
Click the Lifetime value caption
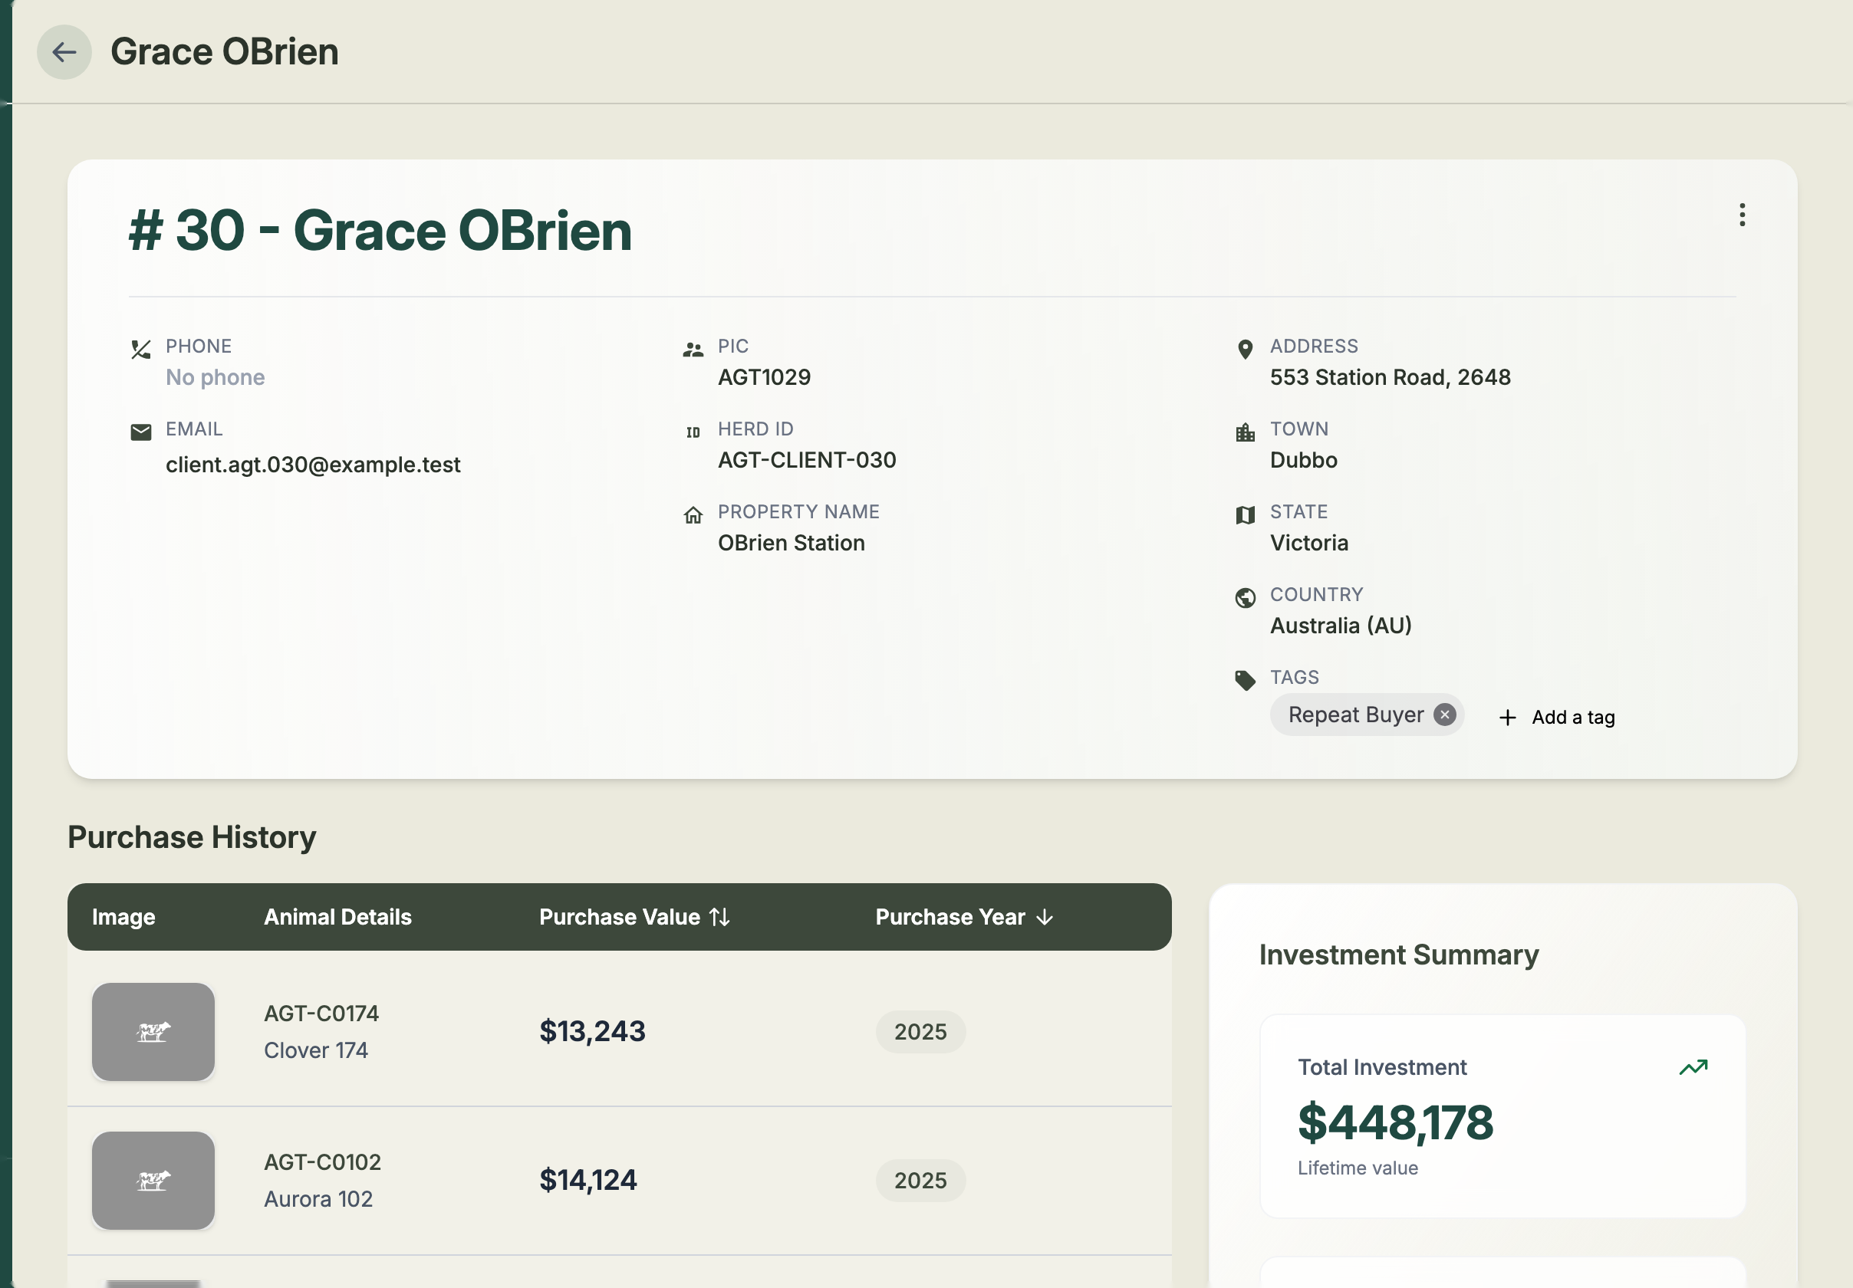[1358, 1168]
